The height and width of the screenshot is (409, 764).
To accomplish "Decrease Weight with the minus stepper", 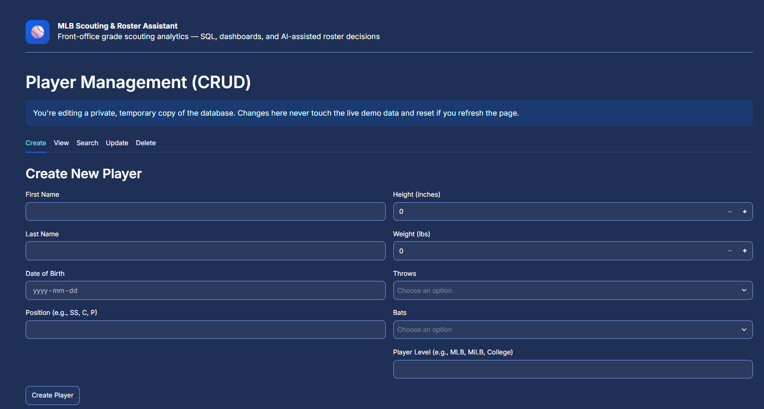I will coord(729,251).
